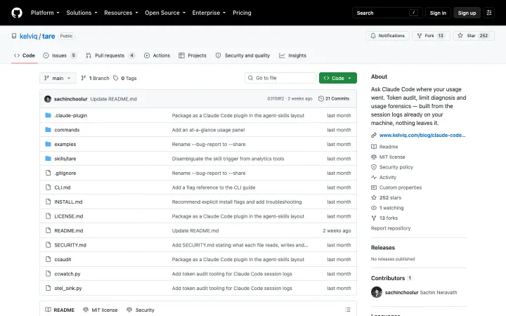The width and height of the screenshot is (506, 316).
Task: Open commit 'Add an at-a-glance usage panel'
Action: (x=208, y=130)
